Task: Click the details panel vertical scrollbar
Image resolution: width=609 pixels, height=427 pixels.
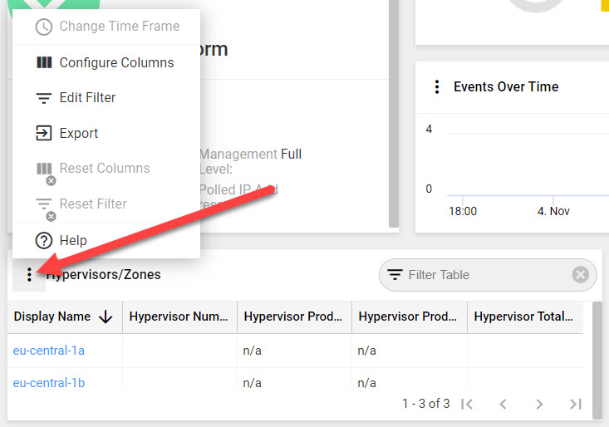Action: pyautogui.click(x=394, y=113)
